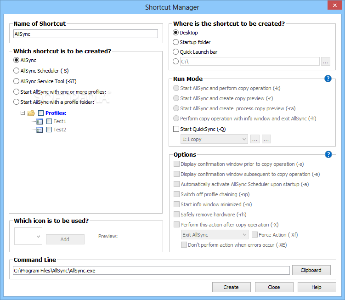Toggle Display confirmation window prior to copy (-s)
The width and height of the screenshot is (345, 300).
[176, 164]
